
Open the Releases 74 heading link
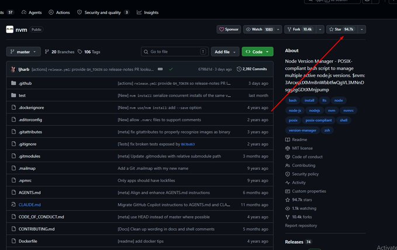298,242
